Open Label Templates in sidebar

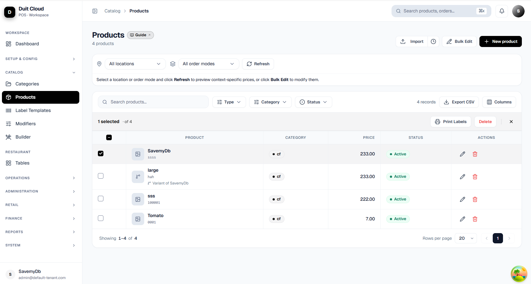click(40, 110)
